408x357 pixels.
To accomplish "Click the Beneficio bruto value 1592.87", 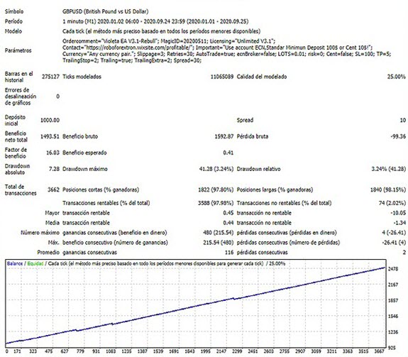I will 224,136.
